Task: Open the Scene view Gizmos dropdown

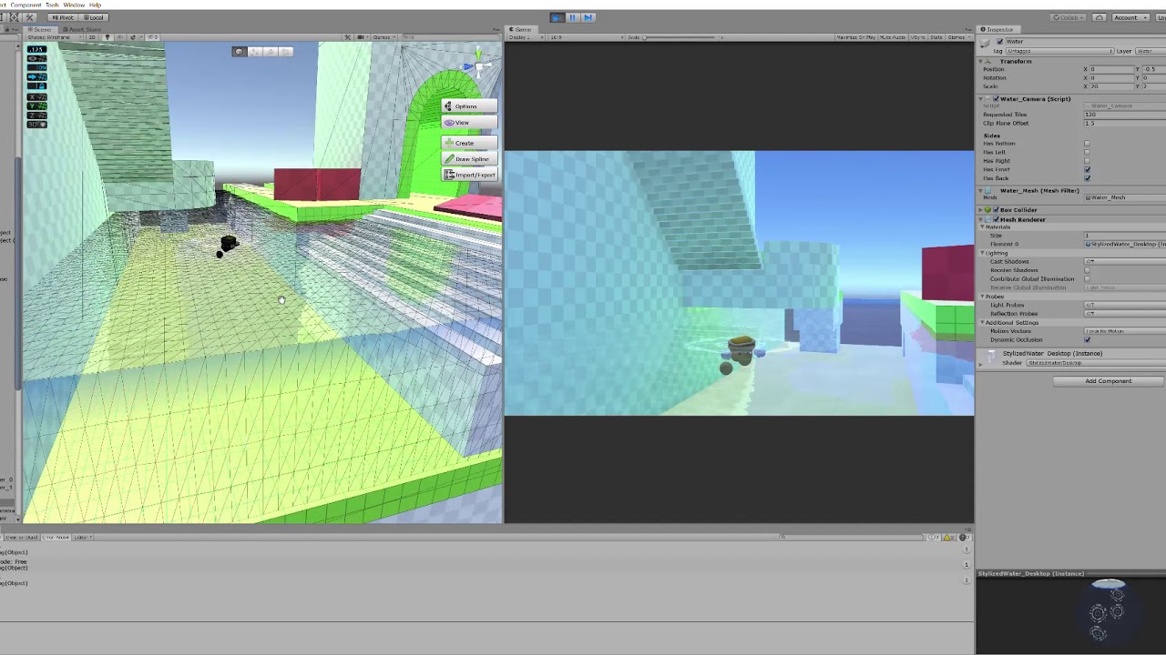Action: 384,37
